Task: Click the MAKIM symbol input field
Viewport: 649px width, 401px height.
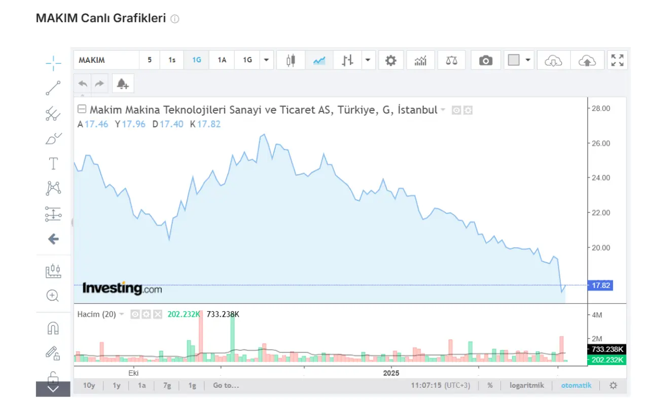Action: tap(106, 60)
